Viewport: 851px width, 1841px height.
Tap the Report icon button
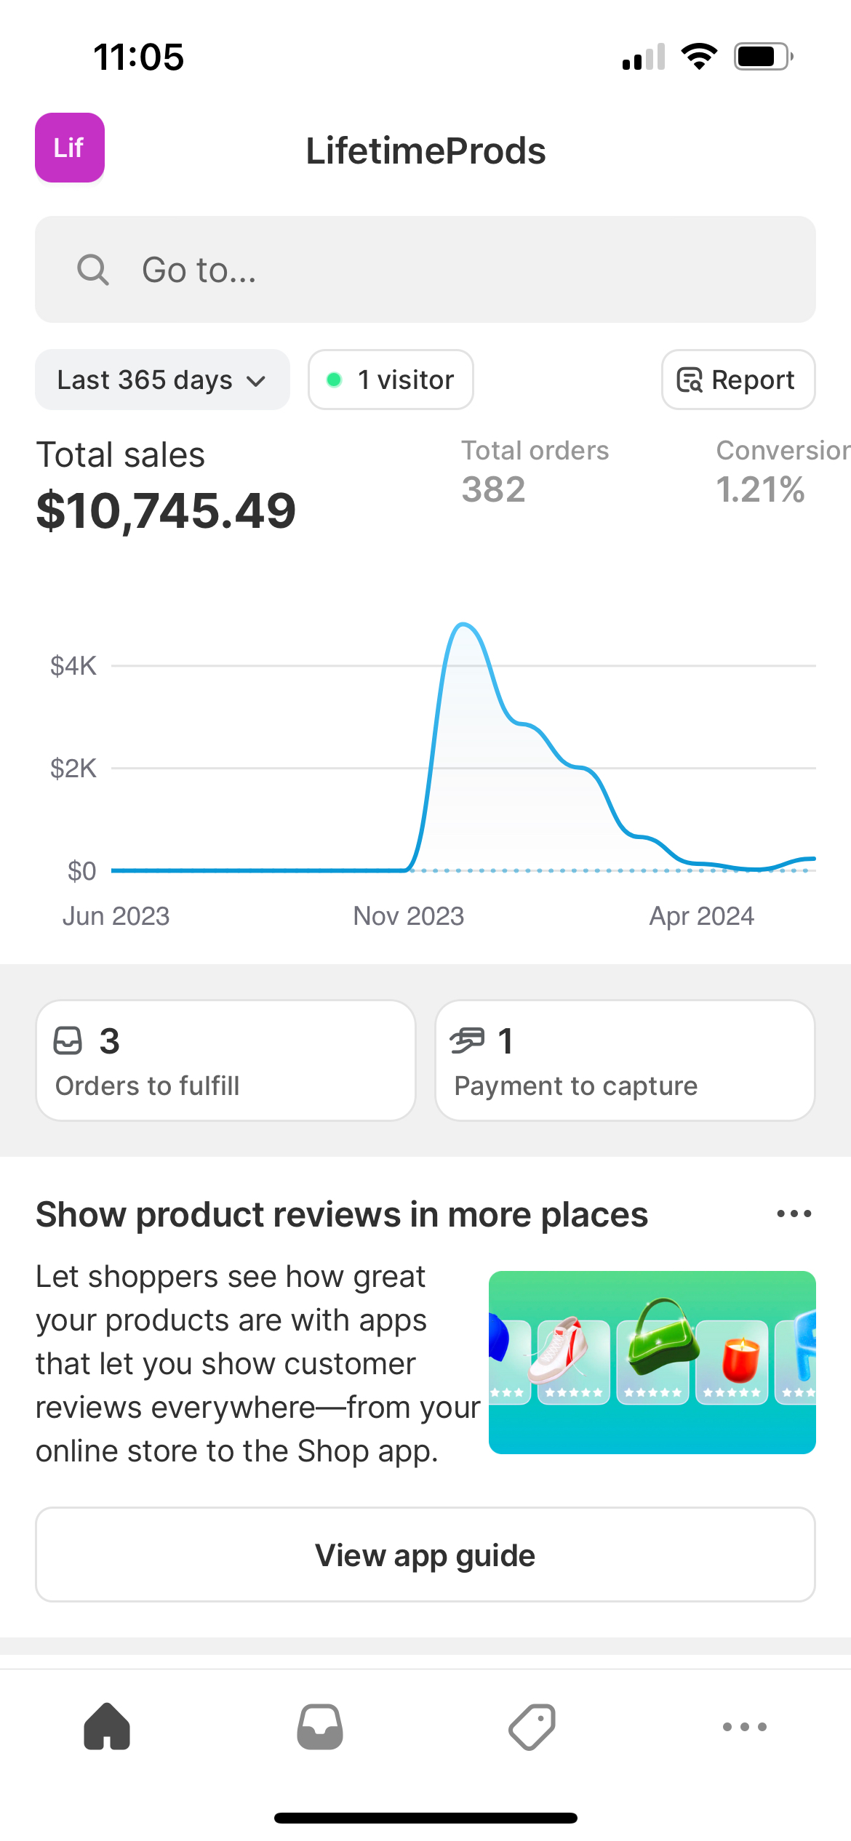pos(738,380)
